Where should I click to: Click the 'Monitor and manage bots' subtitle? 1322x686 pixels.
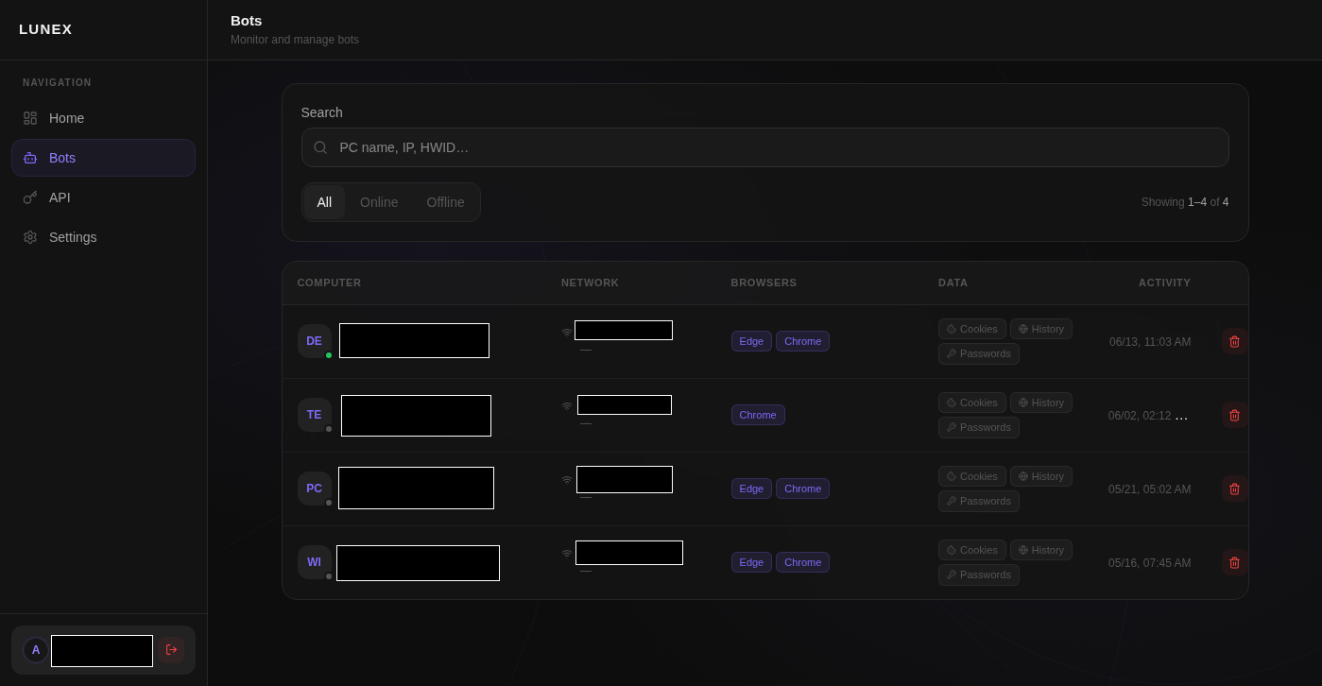pyautogui.click(x=295, y=40)
